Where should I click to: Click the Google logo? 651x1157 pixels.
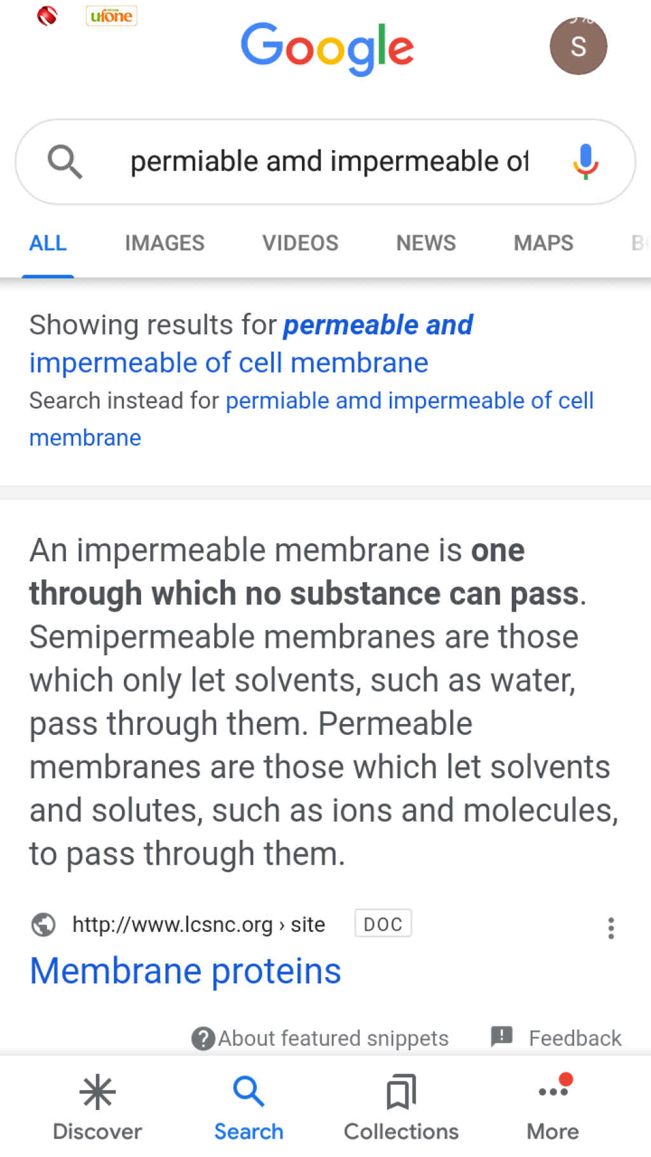pyautogui.click(x=327, y=48)
